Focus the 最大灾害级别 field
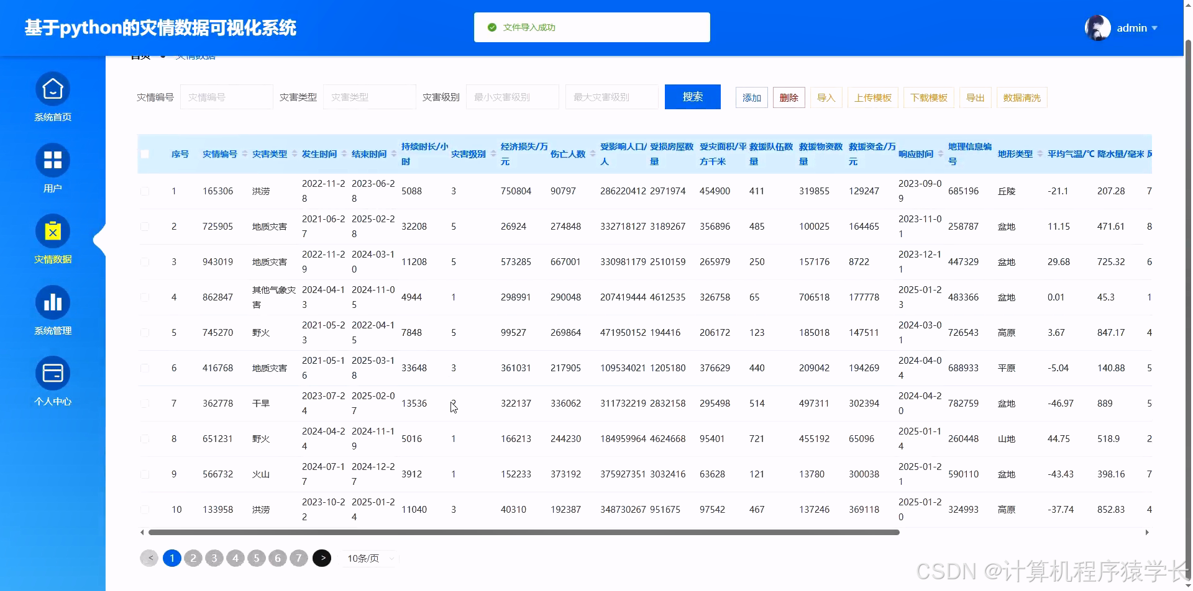Viewport: 1193px width, 591px height. click(x=612, y=97)
